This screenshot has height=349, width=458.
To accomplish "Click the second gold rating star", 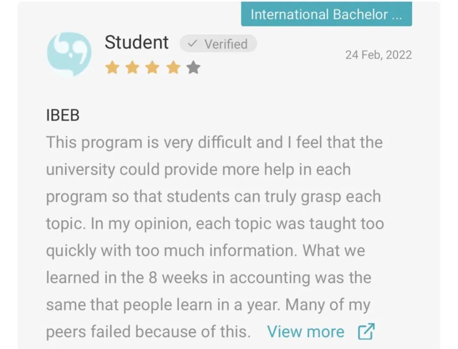I will pyautogui.click(x=132, y=68).
